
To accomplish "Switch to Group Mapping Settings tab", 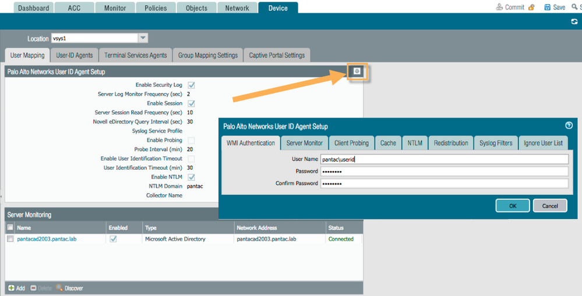I will click(208, 55).
